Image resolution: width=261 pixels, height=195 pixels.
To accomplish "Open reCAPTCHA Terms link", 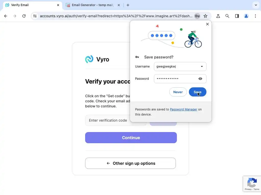I will [x=256, y=189].
